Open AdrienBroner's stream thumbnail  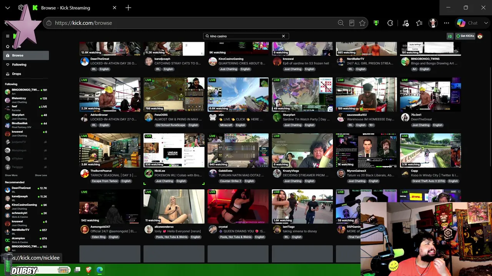tap(110, 95)
